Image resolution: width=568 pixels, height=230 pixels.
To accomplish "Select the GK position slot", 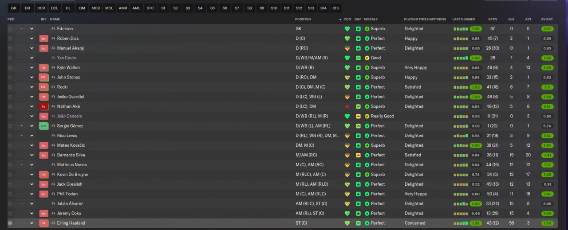I will [x=14, y=8].
